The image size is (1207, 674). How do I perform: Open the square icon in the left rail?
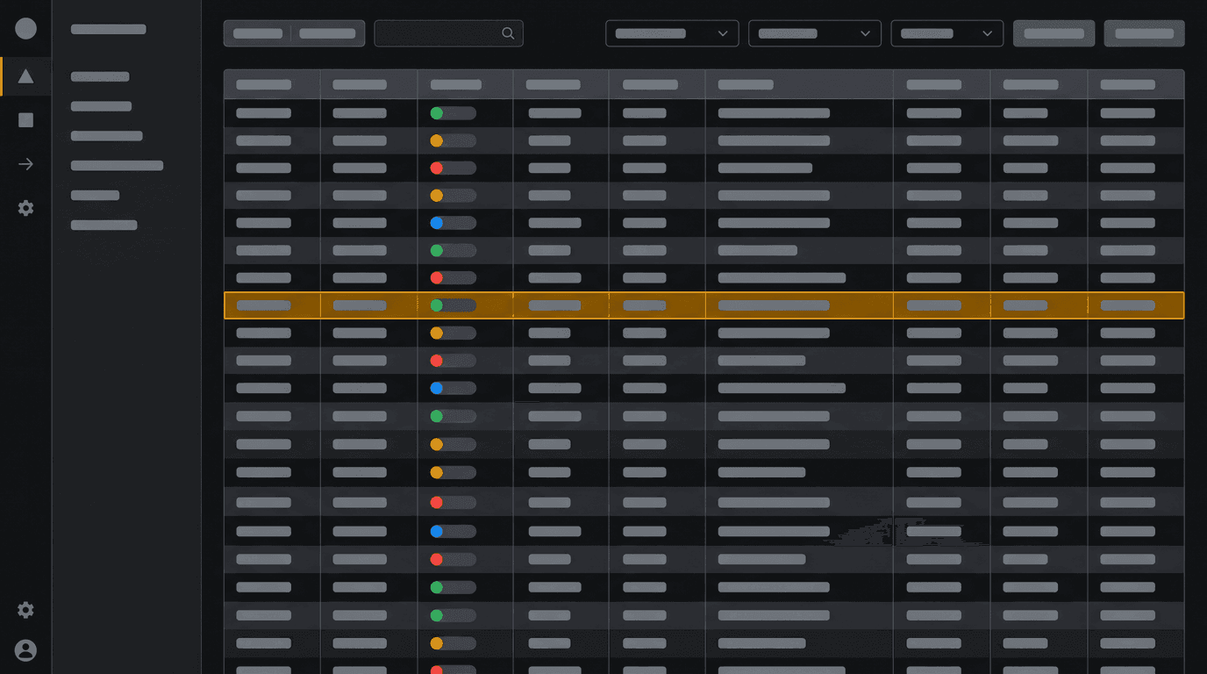[x=25, y=120]
